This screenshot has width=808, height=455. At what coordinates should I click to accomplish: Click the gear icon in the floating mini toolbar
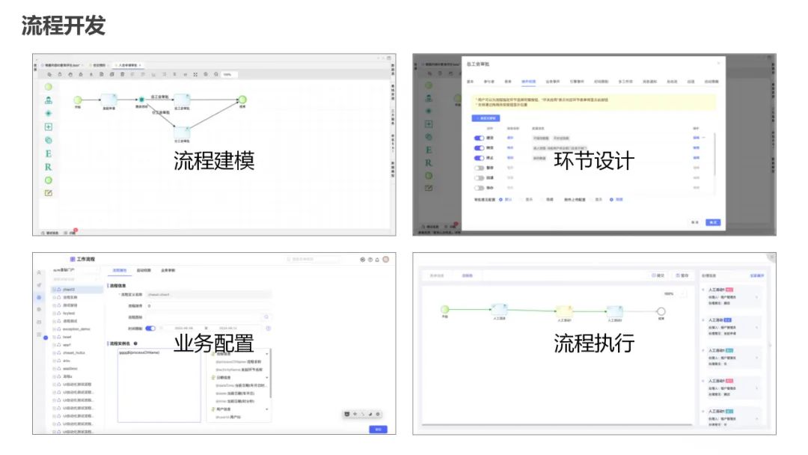378,415
